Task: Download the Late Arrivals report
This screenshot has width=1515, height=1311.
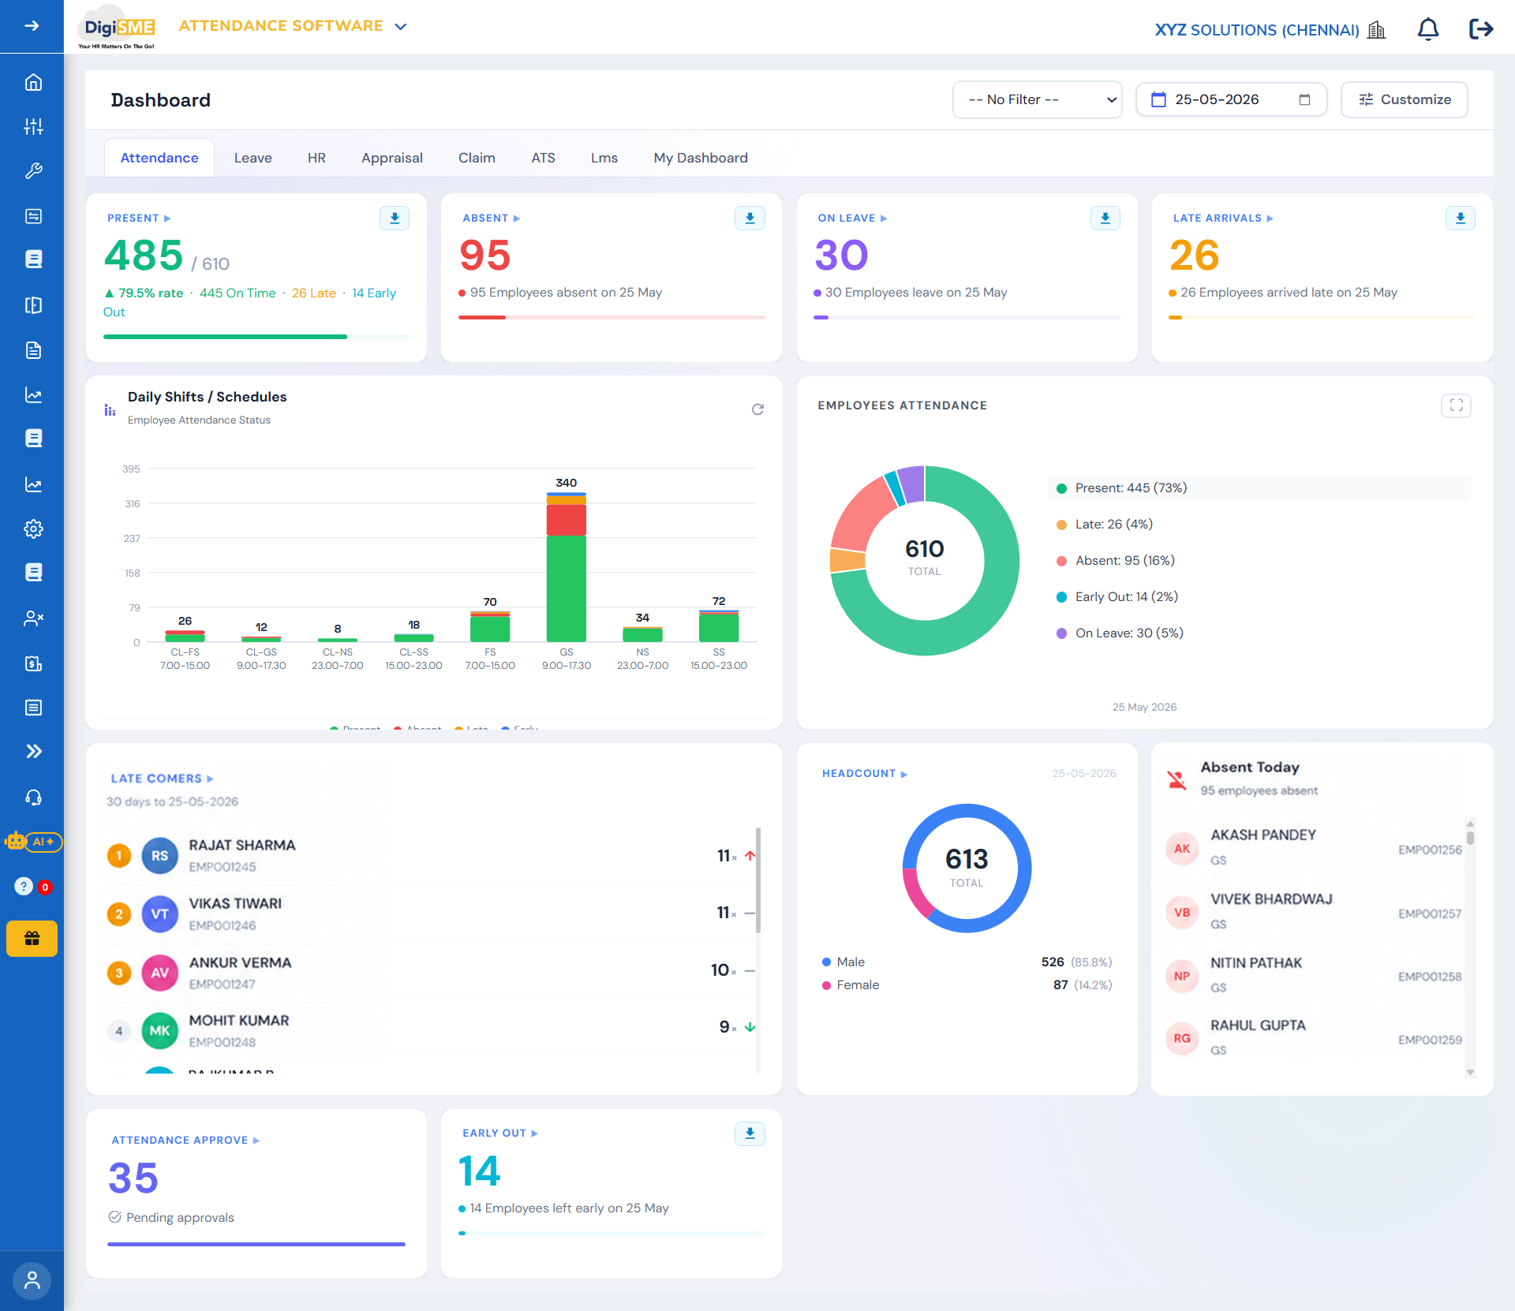Action: [1460, 218]
